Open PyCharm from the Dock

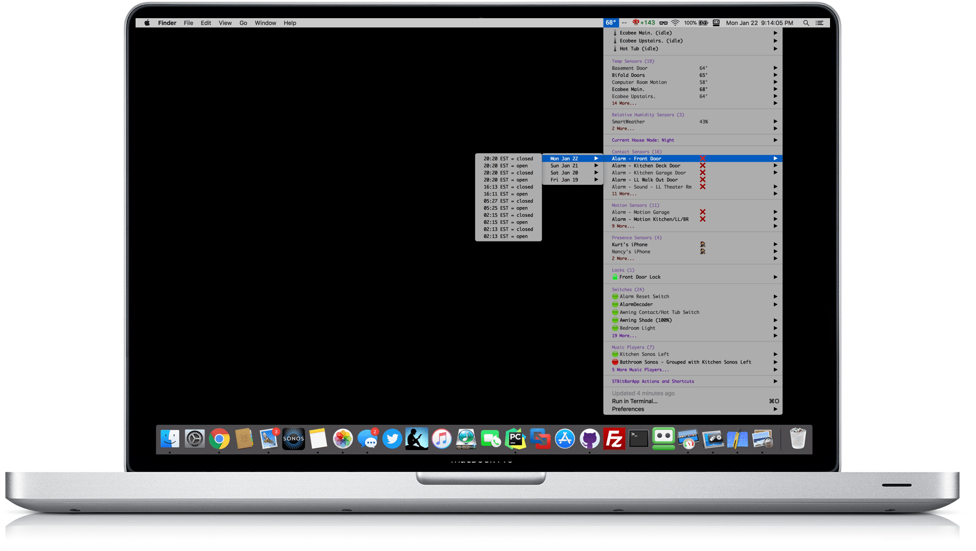[515, 439]
